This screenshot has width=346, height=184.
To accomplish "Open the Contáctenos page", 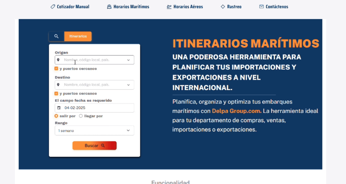I will (x=274, y=7).
